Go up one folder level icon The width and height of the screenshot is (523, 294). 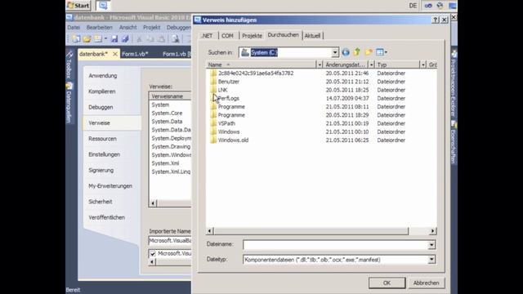[x=357, y=52]
